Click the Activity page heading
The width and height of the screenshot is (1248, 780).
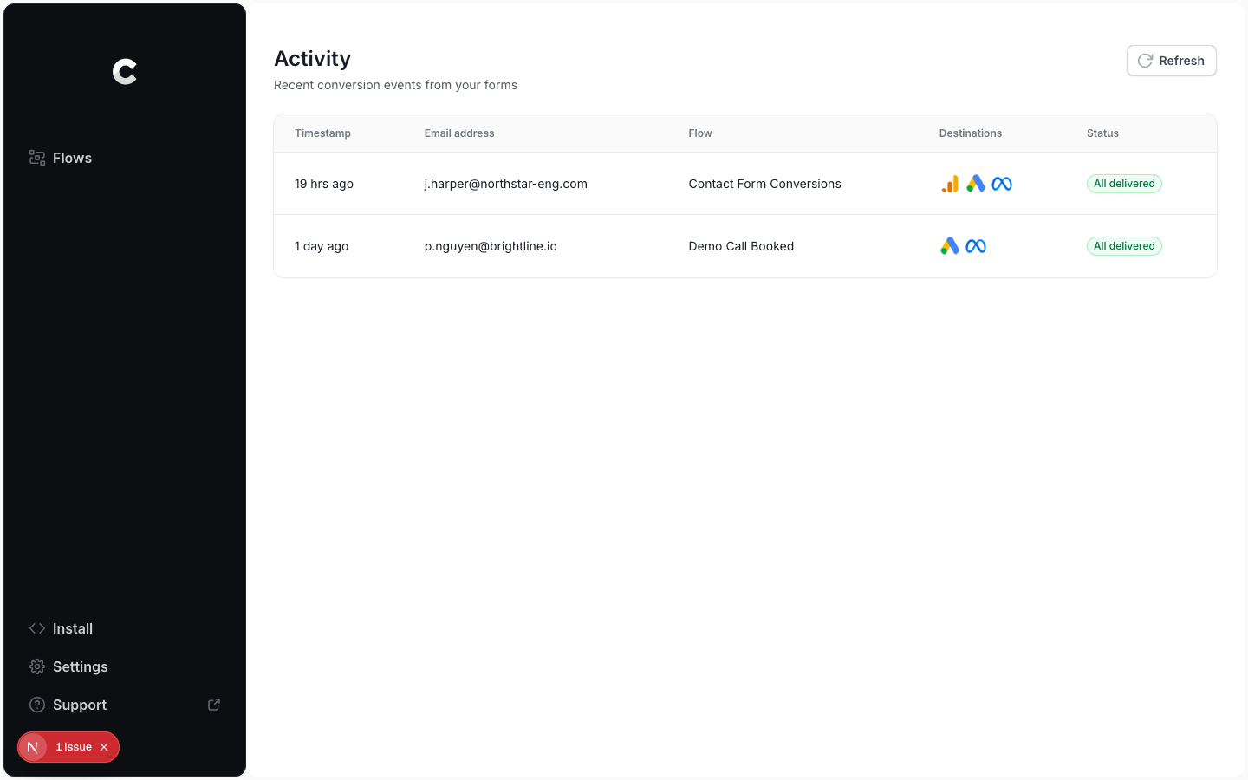point(313,59)
